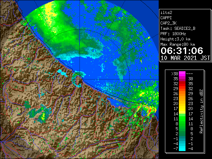Click the 'Max Range:80 km' line
212x159 pixels.
178,44
